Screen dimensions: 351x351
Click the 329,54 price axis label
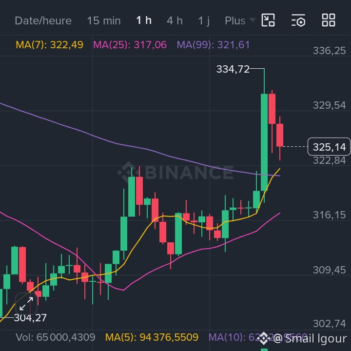coord(329,105)
